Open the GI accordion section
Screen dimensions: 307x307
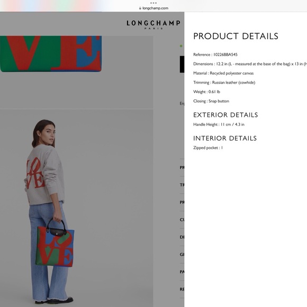[182, 255]
